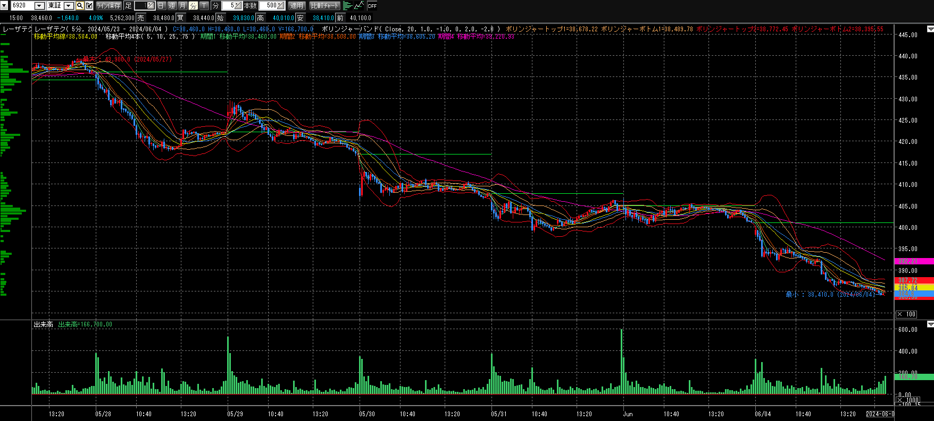Image resolution: width=934 pixels, height=421 pixels.
Task: Click the magnifier stock search icon
Action: tap(80, 6)
